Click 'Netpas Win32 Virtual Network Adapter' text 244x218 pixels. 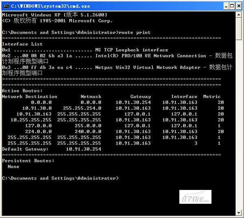pos(148,68)
